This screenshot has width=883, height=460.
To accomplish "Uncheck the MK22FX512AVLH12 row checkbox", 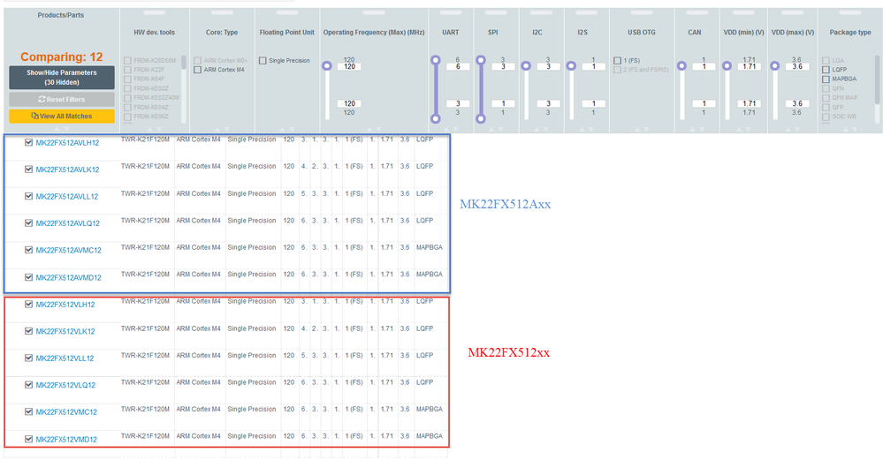I will [x=28, y=142].
